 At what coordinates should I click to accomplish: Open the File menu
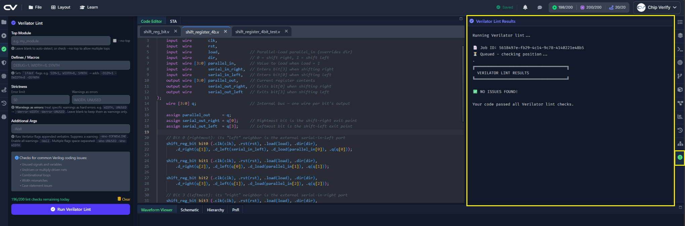pyautogui.click(x=35, y=7)
